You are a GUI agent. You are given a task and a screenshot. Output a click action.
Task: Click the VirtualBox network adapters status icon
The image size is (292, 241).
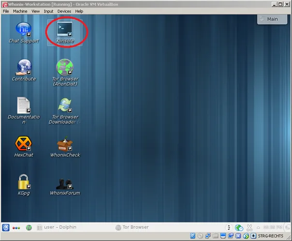208,236
